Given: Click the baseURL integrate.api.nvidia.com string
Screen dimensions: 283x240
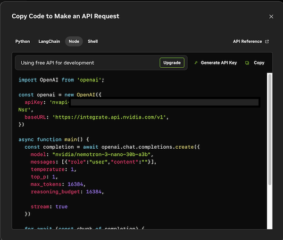Looking at the screenshot, I should [110, 117].
